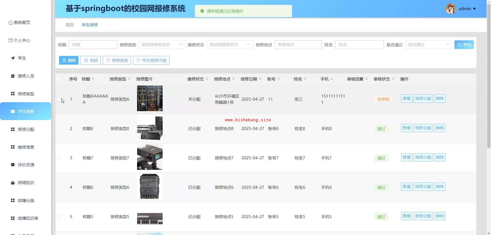Viewport: 491px width, 235px height.
Task: Click the paper plane icon for 学生
Action: 13,58
